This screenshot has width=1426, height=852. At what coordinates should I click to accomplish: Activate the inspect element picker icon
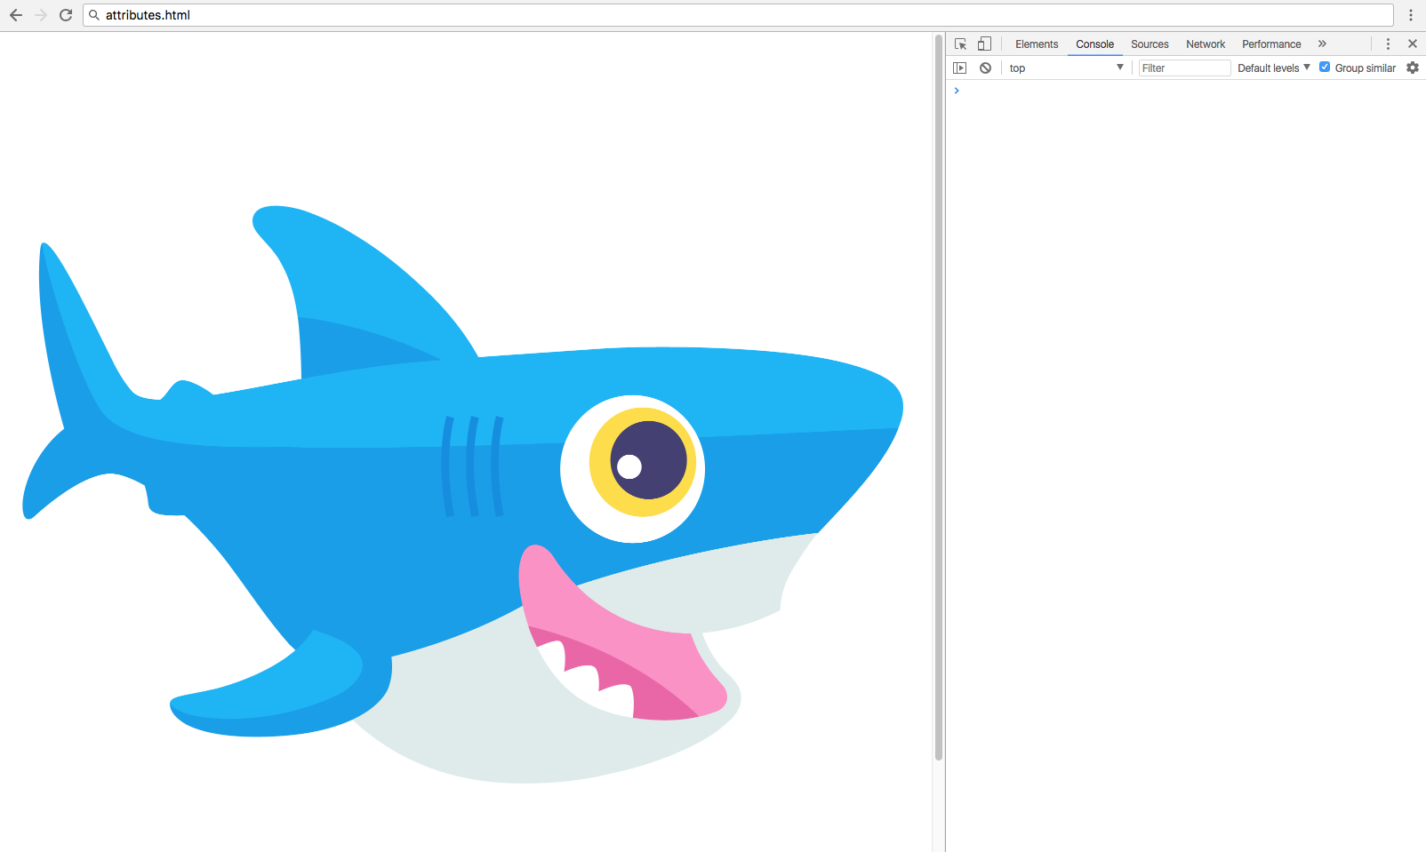(960, 44)
